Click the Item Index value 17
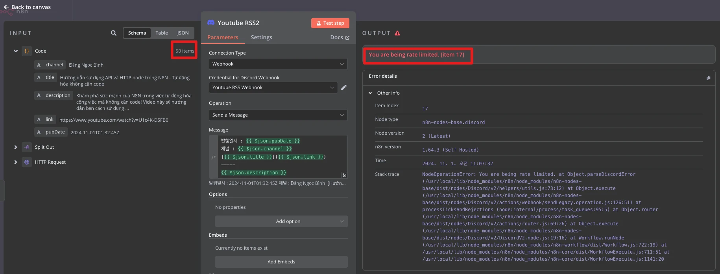720x274 pixels. 425,109
